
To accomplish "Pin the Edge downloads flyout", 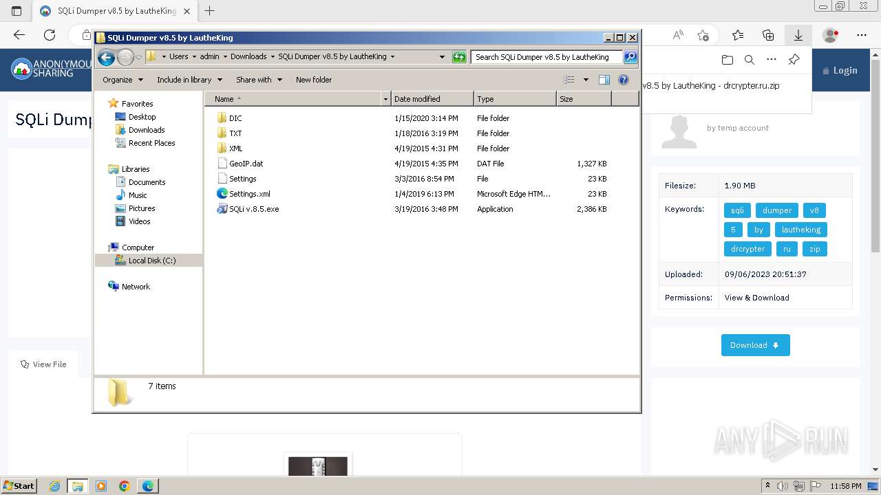I will [x=794, y=60].
